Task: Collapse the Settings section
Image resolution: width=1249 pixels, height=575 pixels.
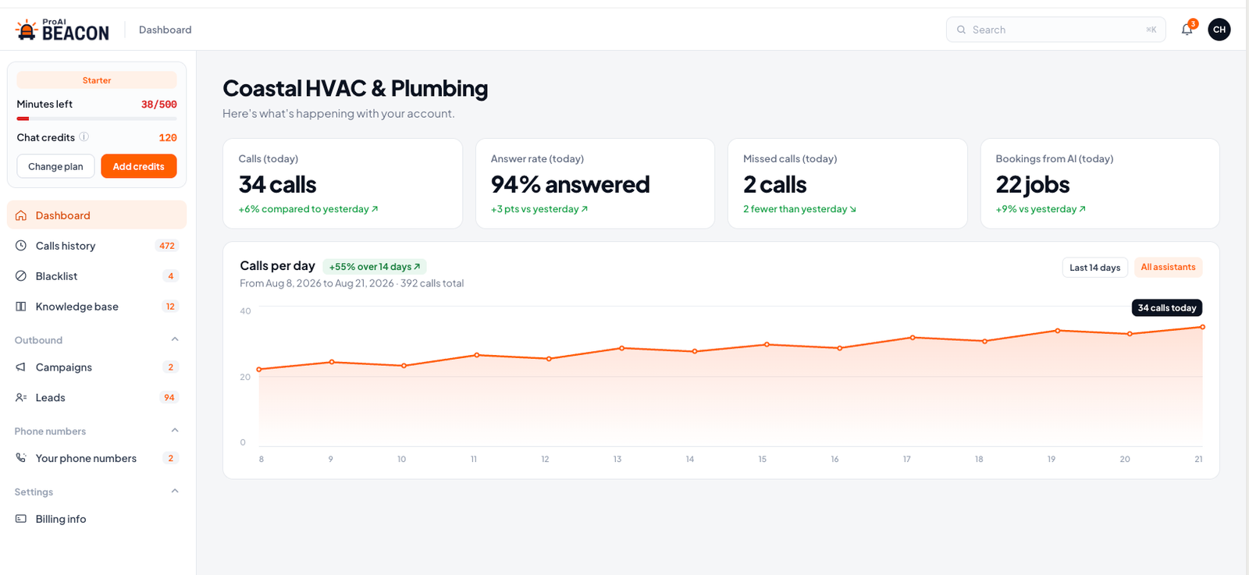Action: [175, 492]
